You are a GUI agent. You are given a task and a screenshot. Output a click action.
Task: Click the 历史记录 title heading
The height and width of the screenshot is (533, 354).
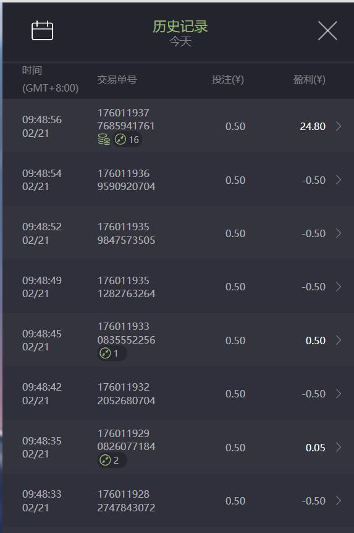coord(180,27)
